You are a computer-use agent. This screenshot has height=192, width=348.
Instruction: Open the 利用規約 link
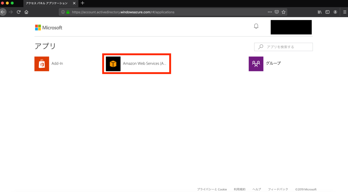click(x=240, y=189)
